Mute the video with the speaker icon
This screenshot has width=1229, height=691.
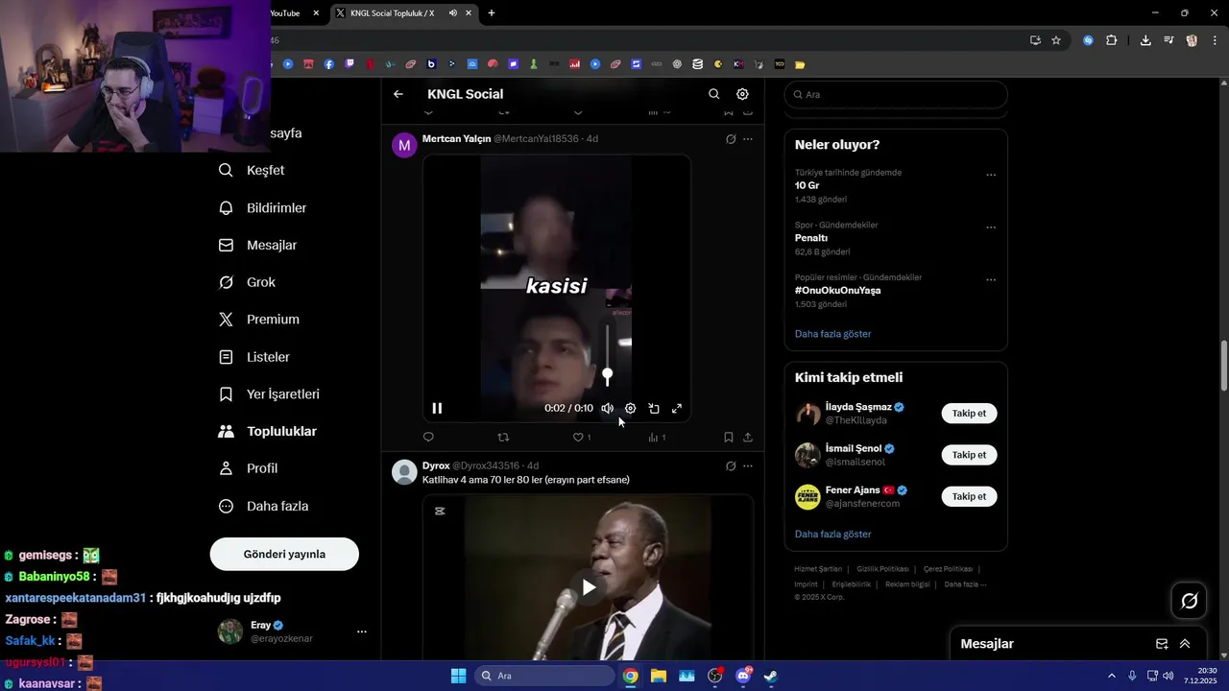click(607, 408)
